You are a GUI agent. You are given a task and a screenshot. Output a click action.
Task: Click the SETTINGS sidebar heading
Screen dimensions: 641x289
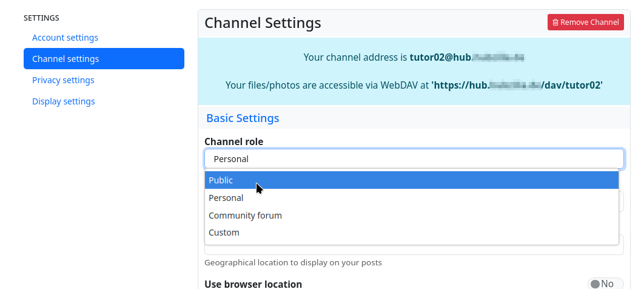point(41,18)
